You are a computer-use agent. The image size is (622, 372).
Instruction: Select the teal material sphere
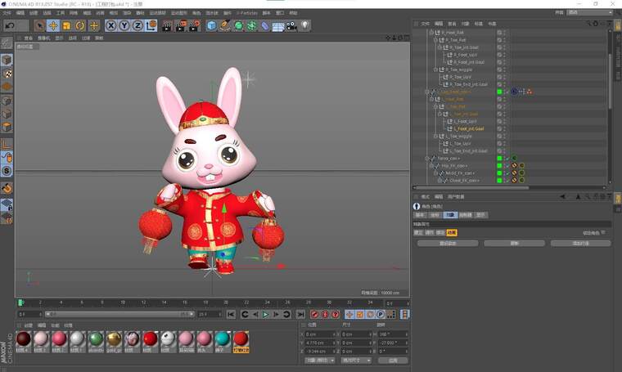tap(222, 339)
